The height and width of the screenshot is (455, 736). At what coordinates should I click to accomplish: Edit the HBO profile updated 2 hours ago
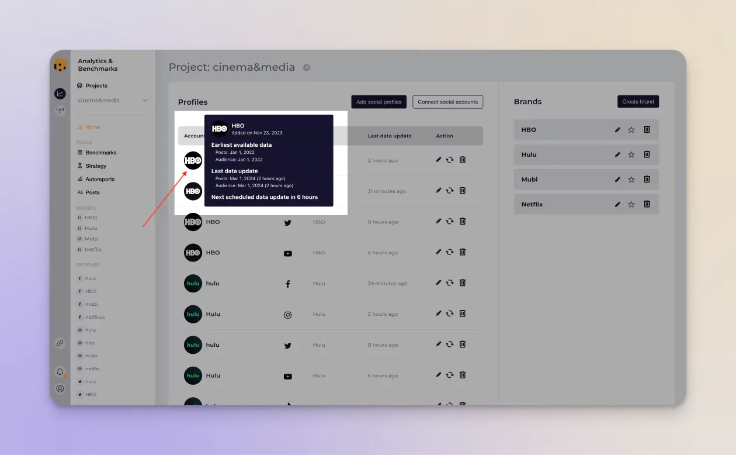click(x=439, y=160)
